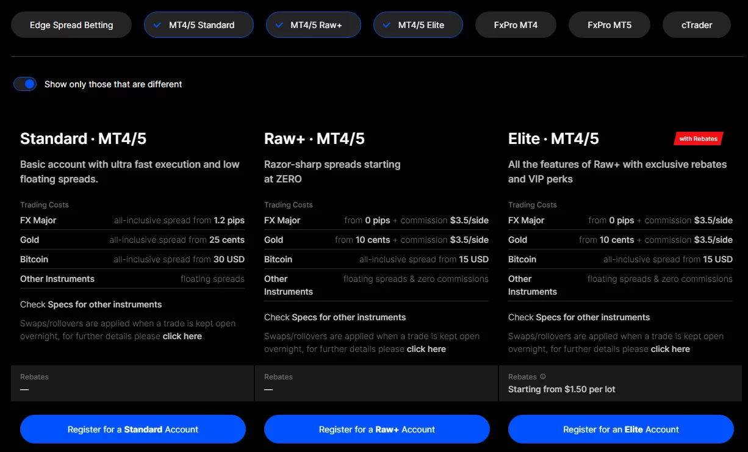Select the cTrader account chip
This screenshot has height=452, width=748.
[x=697, y=25]
